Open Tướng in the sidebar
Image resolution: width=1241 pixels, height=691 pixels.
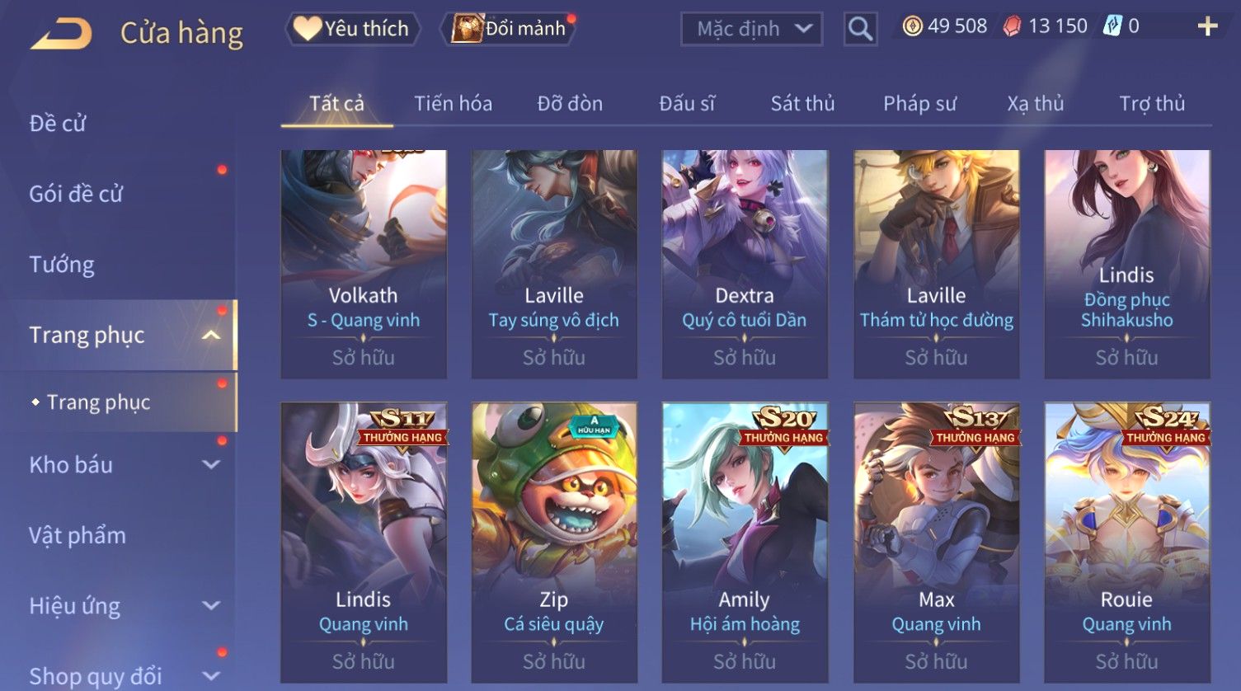tap(62, 265)
